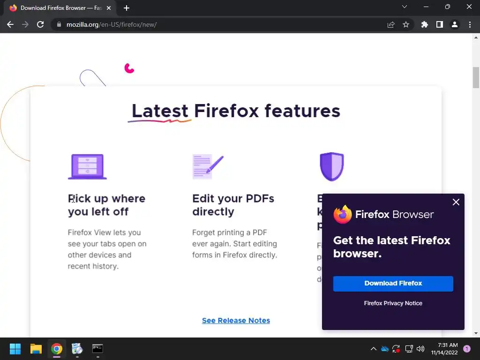
Task: Toggle the Chrome side panel icon
Action: tap(440, 24)
